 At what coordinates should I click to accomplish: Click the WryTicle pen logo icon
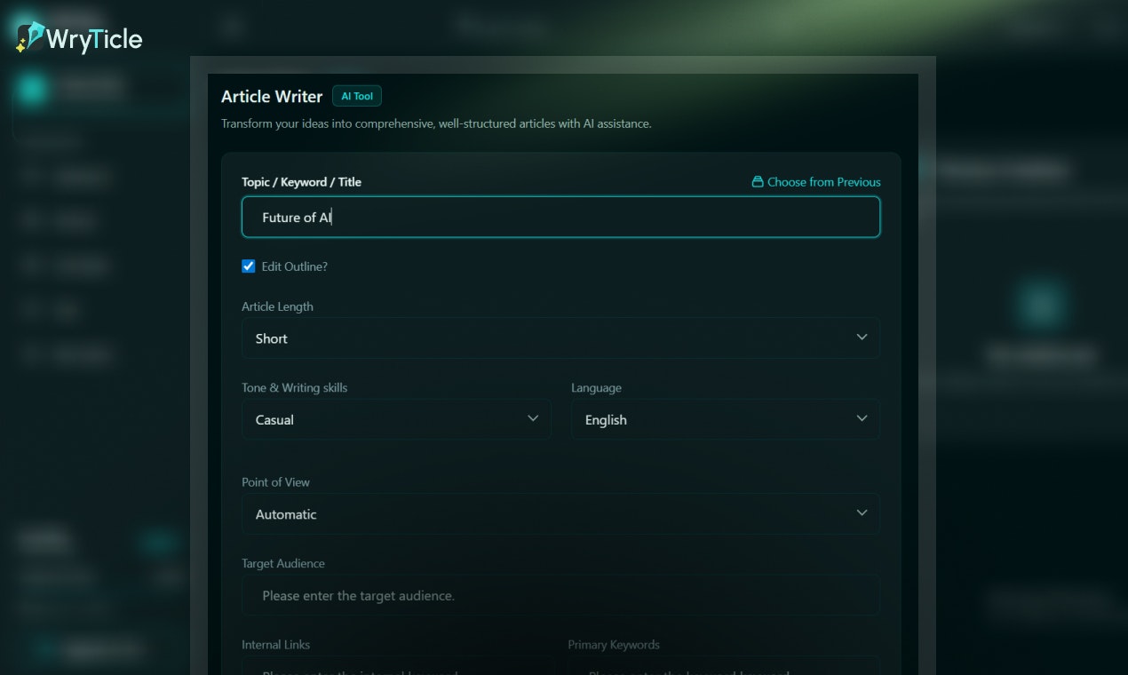(28, 36)
